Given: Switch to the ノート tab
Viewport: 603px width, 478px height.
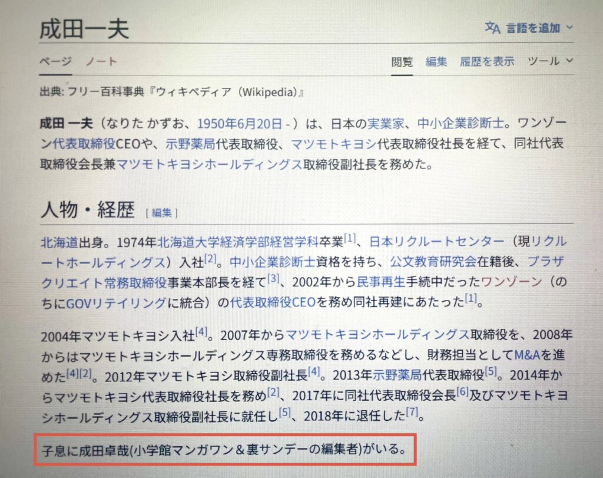Looking at the screenshot, I should coord(101,61).
